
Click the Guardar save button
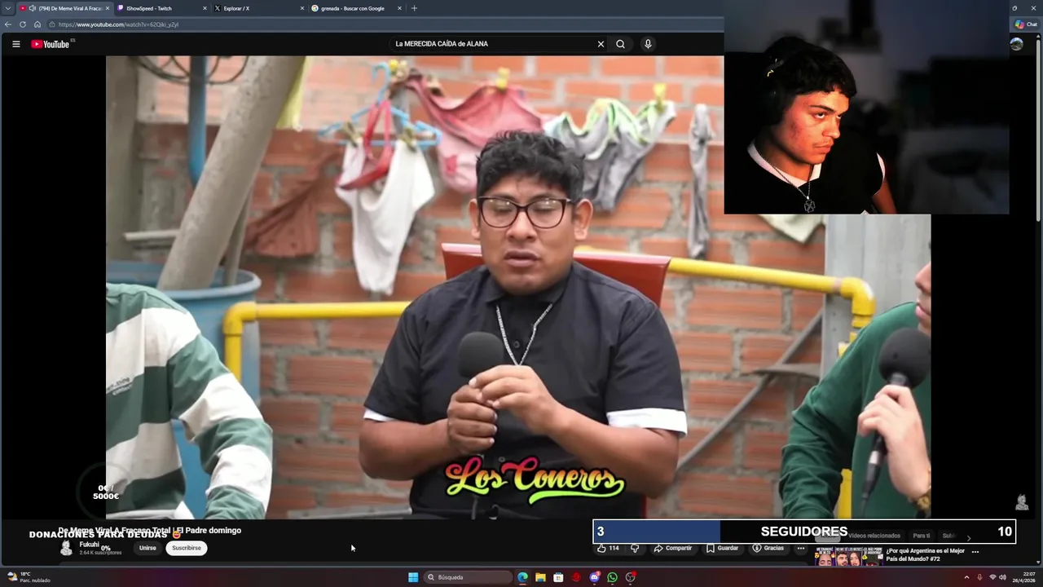(x=722, y=548)
